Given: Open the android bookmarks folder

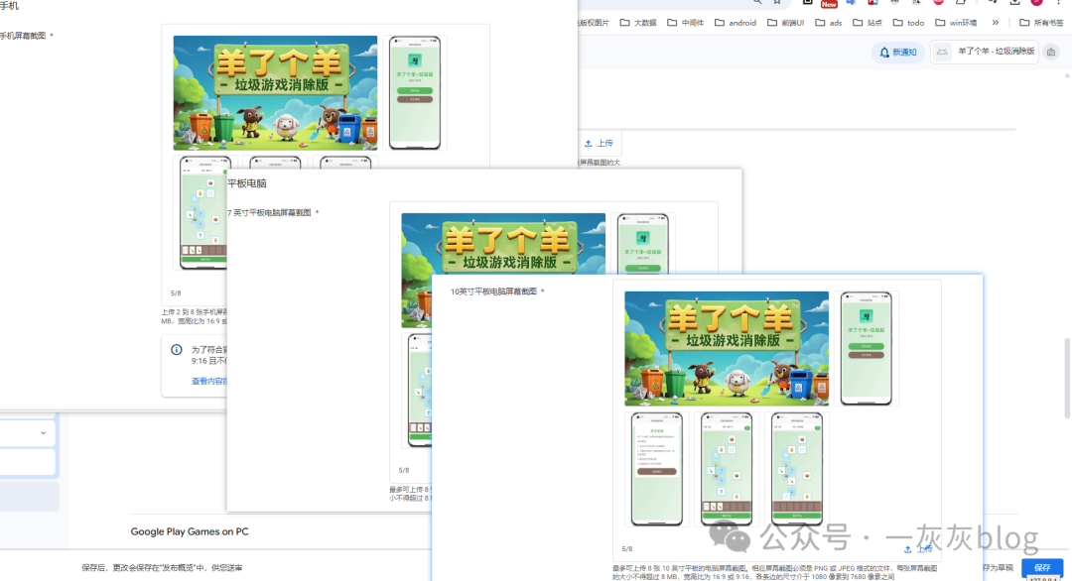Looking at the screenshot, I should pyautogui.click(x=735, y=23).
